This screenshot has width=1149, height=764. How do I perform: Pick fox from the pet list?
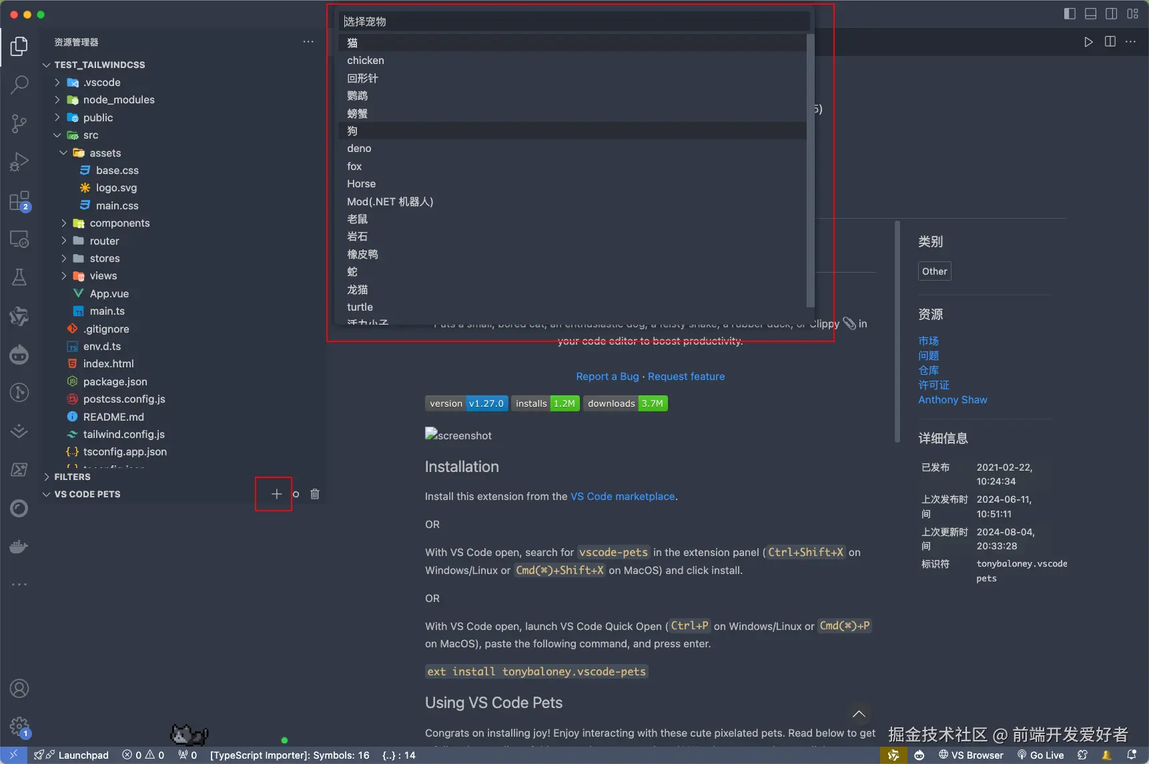[572, 166]
